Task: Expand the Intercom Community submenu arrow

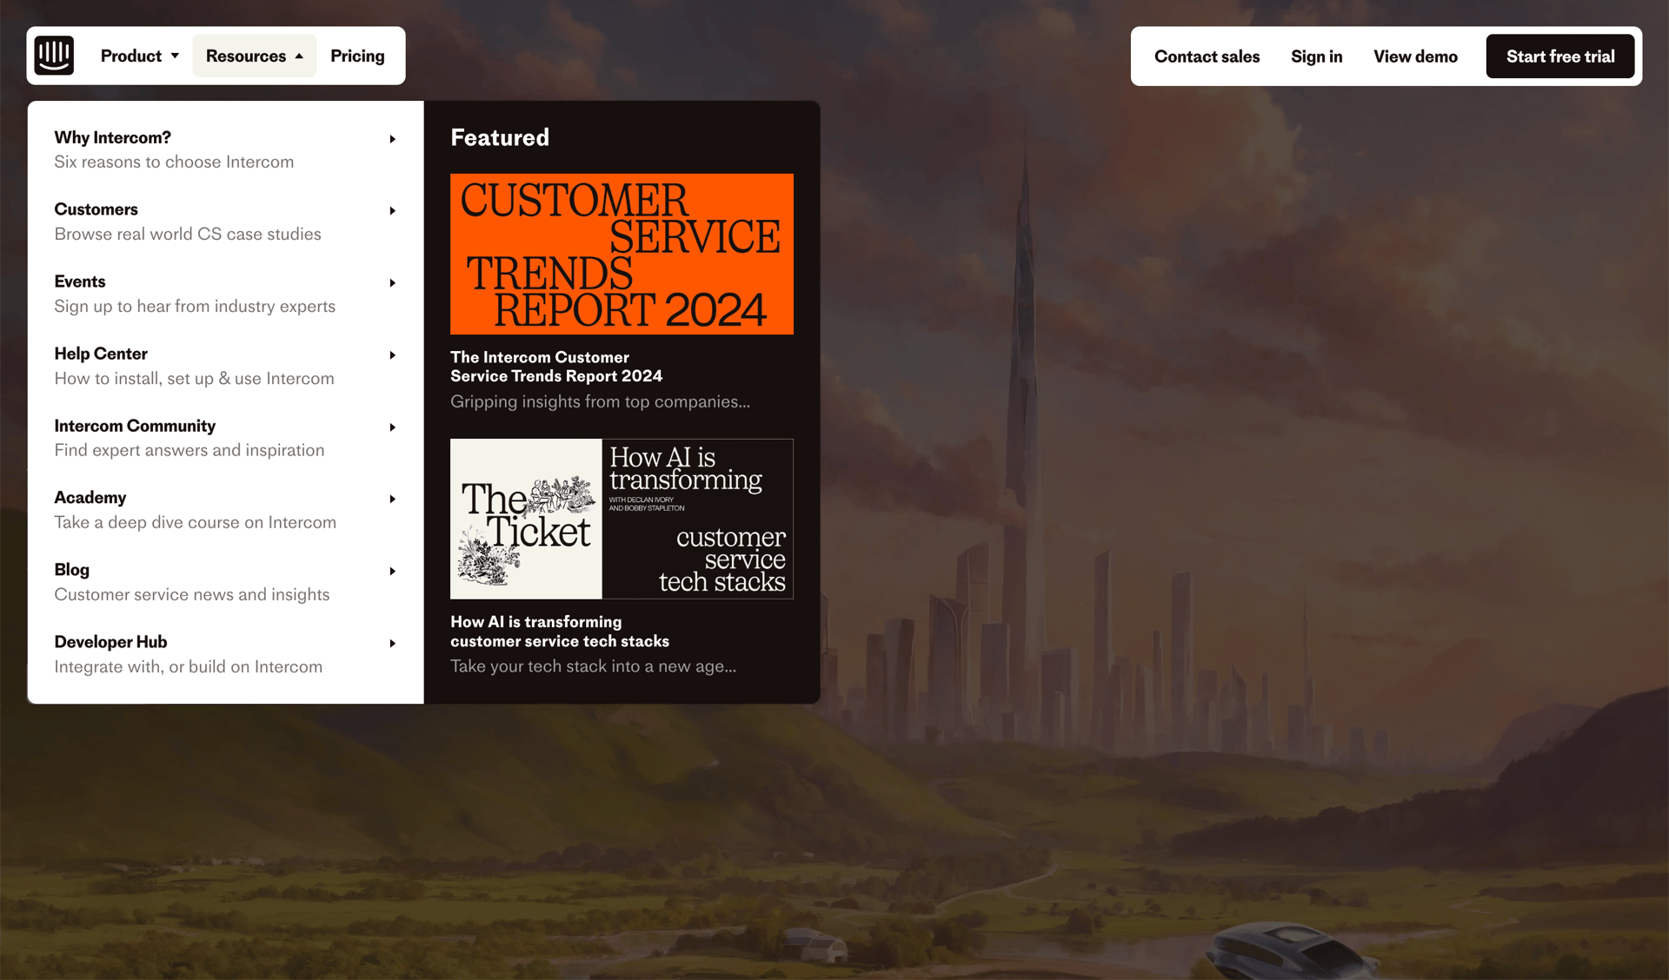Action: (x=392, y=427)
